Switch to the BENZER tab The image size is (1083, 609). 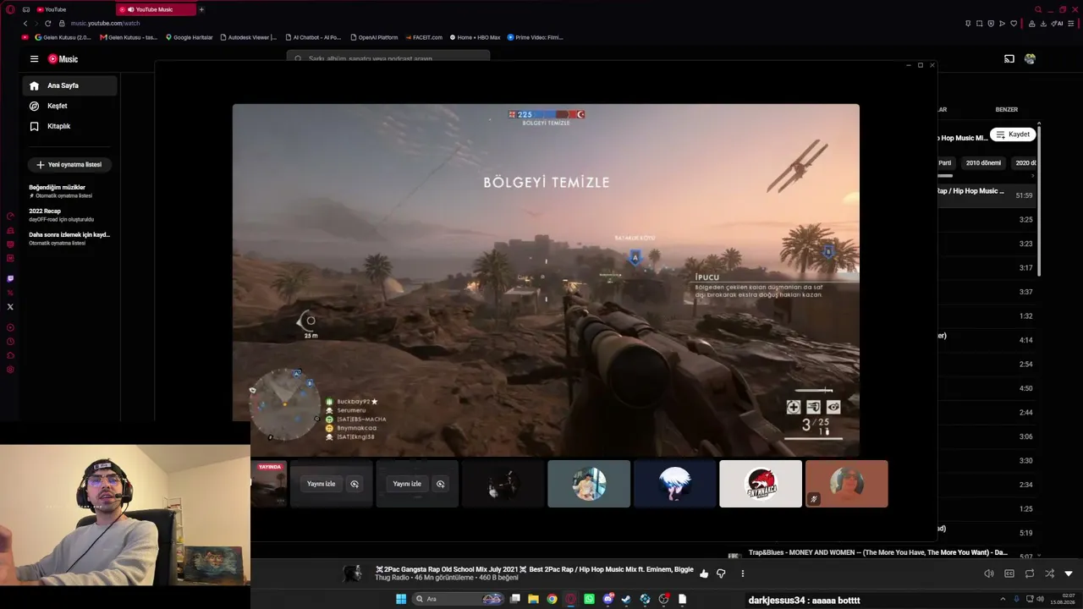(1006, 109)
